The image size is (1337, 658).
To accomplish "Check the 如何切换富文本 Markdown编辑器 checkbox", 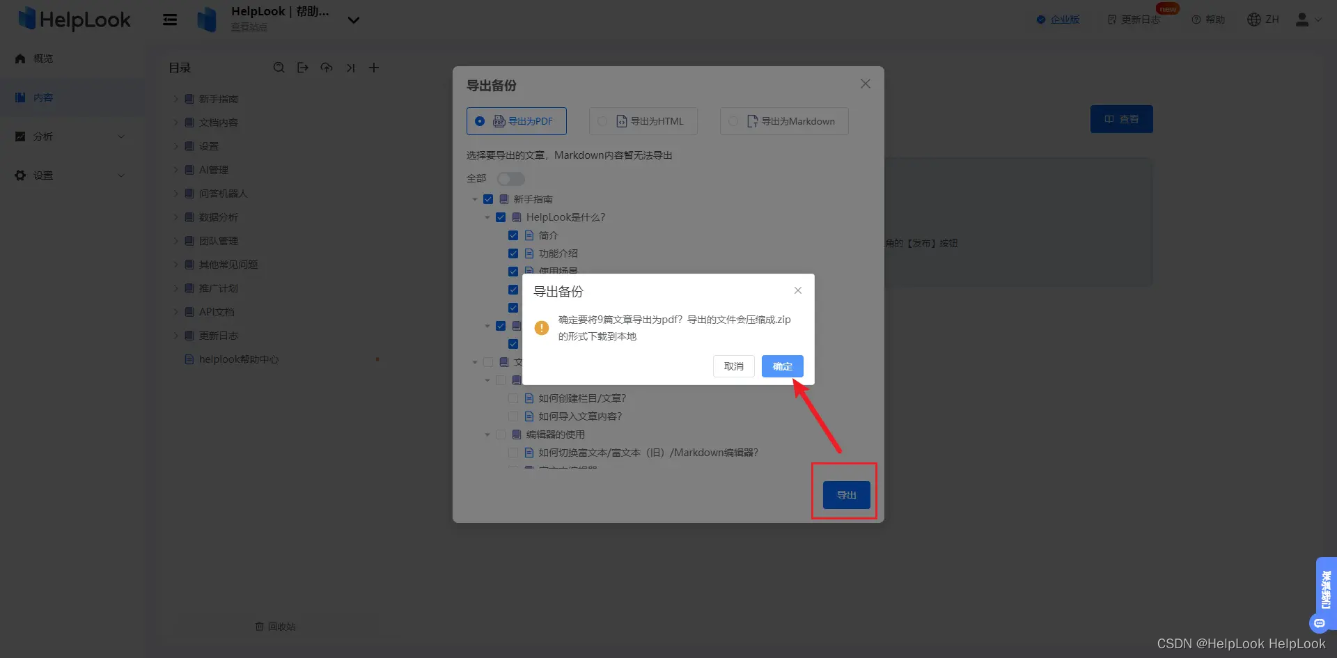I will [513, 453].
